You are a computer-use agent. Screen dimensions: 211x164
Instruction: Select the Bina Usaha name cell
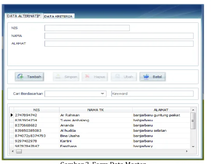click(x=96, y=136)
